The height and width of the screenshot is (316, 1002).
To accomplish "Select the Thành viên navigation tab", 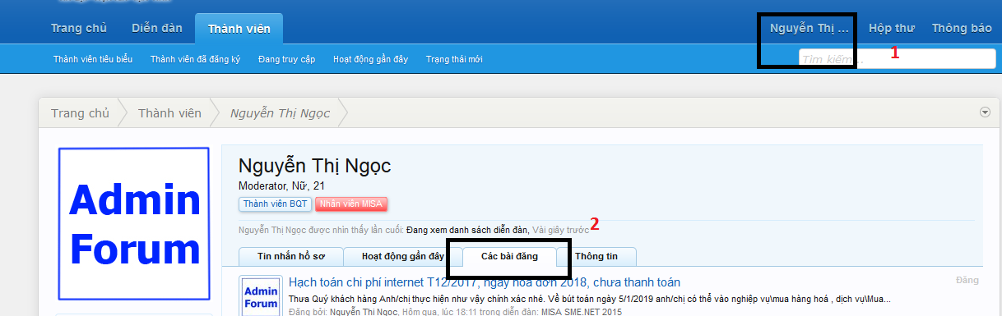I will [239, 29].
